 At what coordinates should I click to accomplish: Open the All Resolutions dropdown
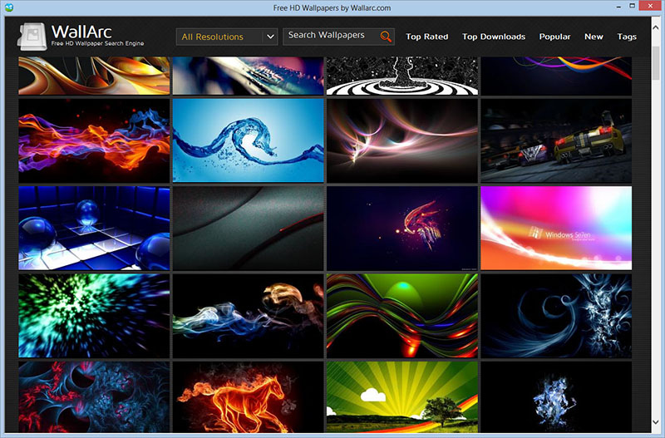click(228, 37)
